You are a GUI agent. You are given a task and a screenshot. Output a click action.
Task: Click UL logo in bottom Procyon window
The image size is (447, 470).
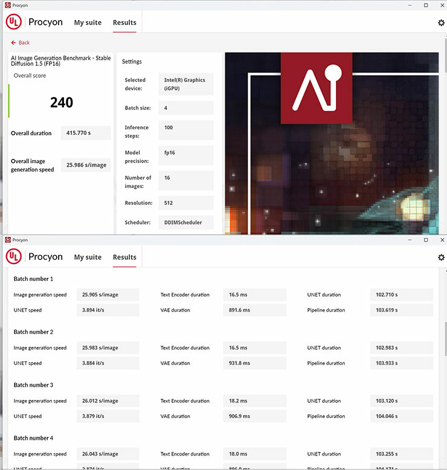click(13, 257)
